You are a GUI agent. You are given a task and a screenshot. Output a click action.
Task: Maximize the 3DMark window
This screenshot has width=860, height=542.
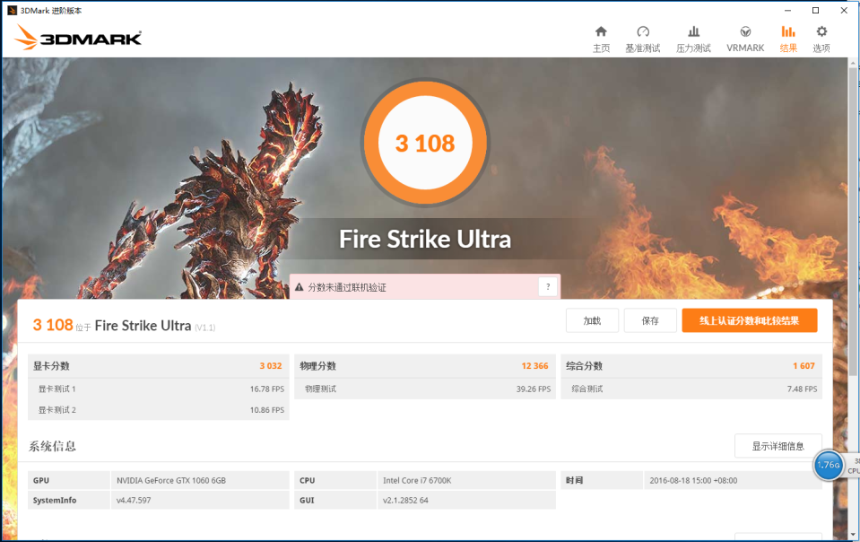click(x=815, y=11)
